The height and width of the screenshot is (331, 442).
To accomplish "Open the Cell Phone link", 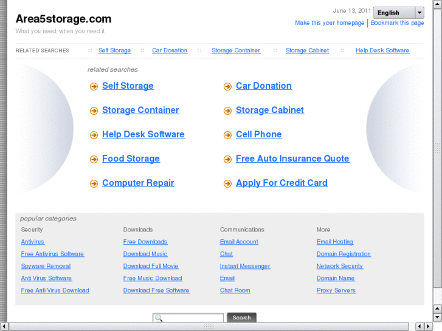I will pos(259,134).
